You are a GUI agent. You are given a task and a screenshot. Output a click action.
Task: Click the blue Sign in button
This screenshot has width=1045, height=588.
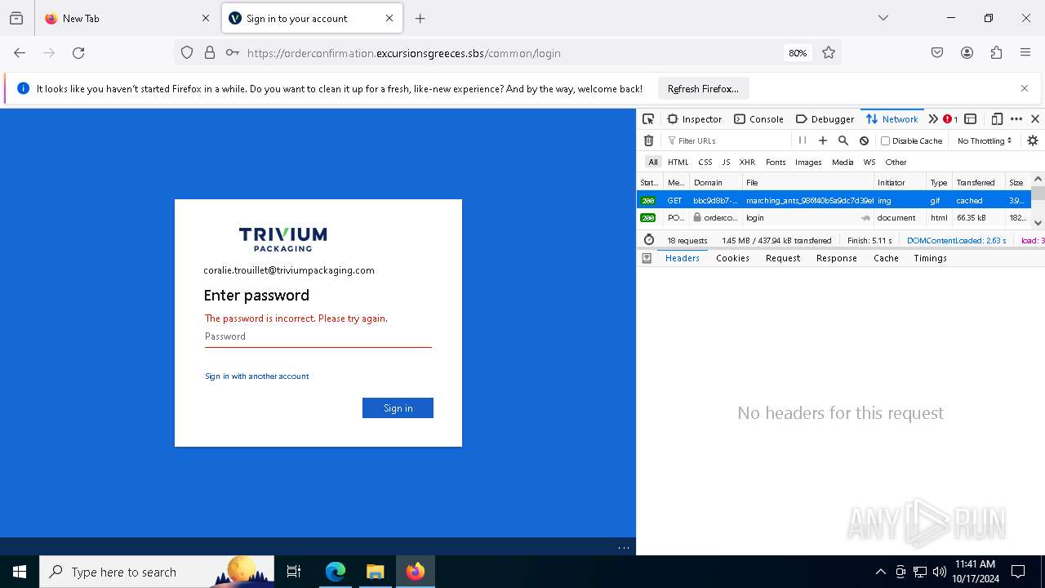click(398, 408)
